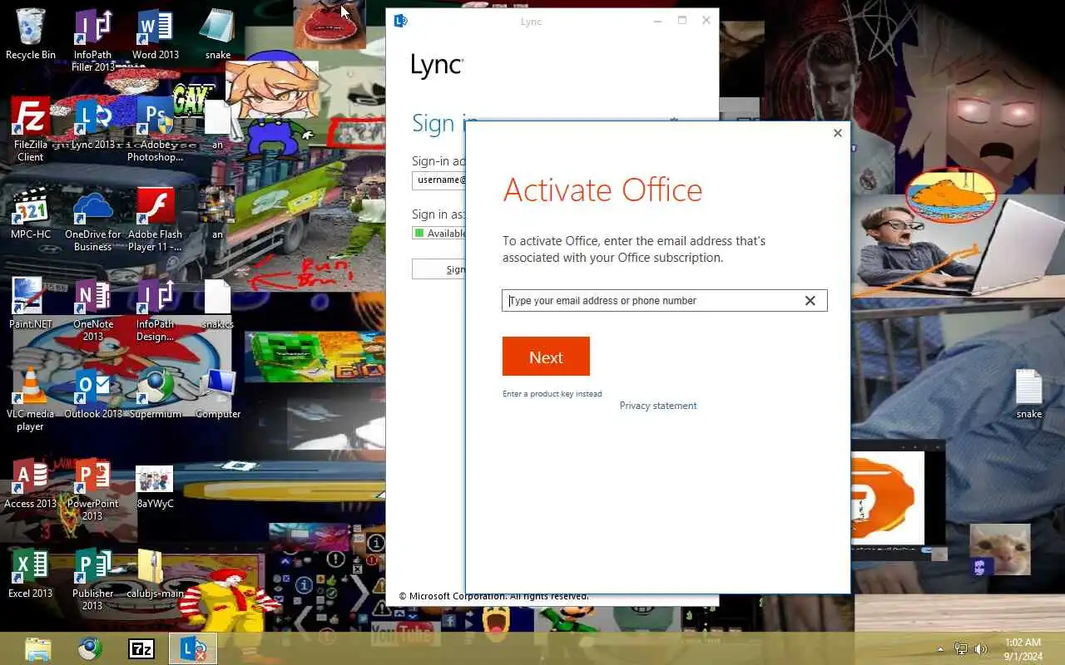Open the Outlook 2013 shortcut

click(x=92, y=394)
